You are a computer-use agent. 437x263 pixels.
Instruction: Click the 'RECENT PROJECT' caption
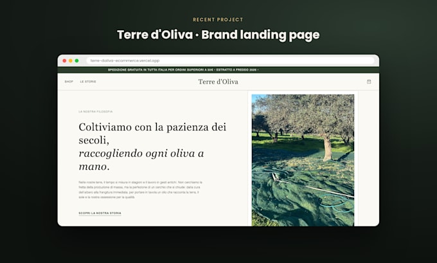[218, 19]
